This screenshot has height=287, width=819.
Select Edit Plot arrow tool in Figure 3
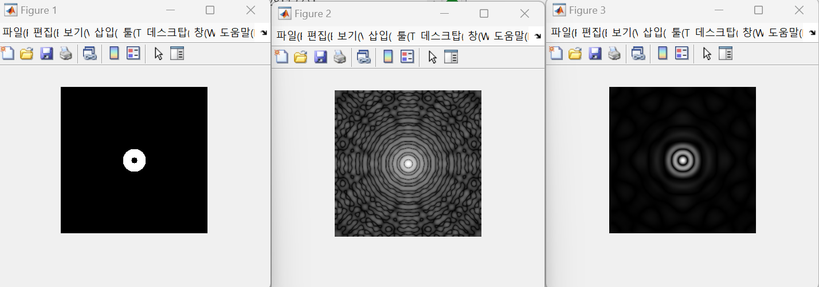click(x=707, y=53)
